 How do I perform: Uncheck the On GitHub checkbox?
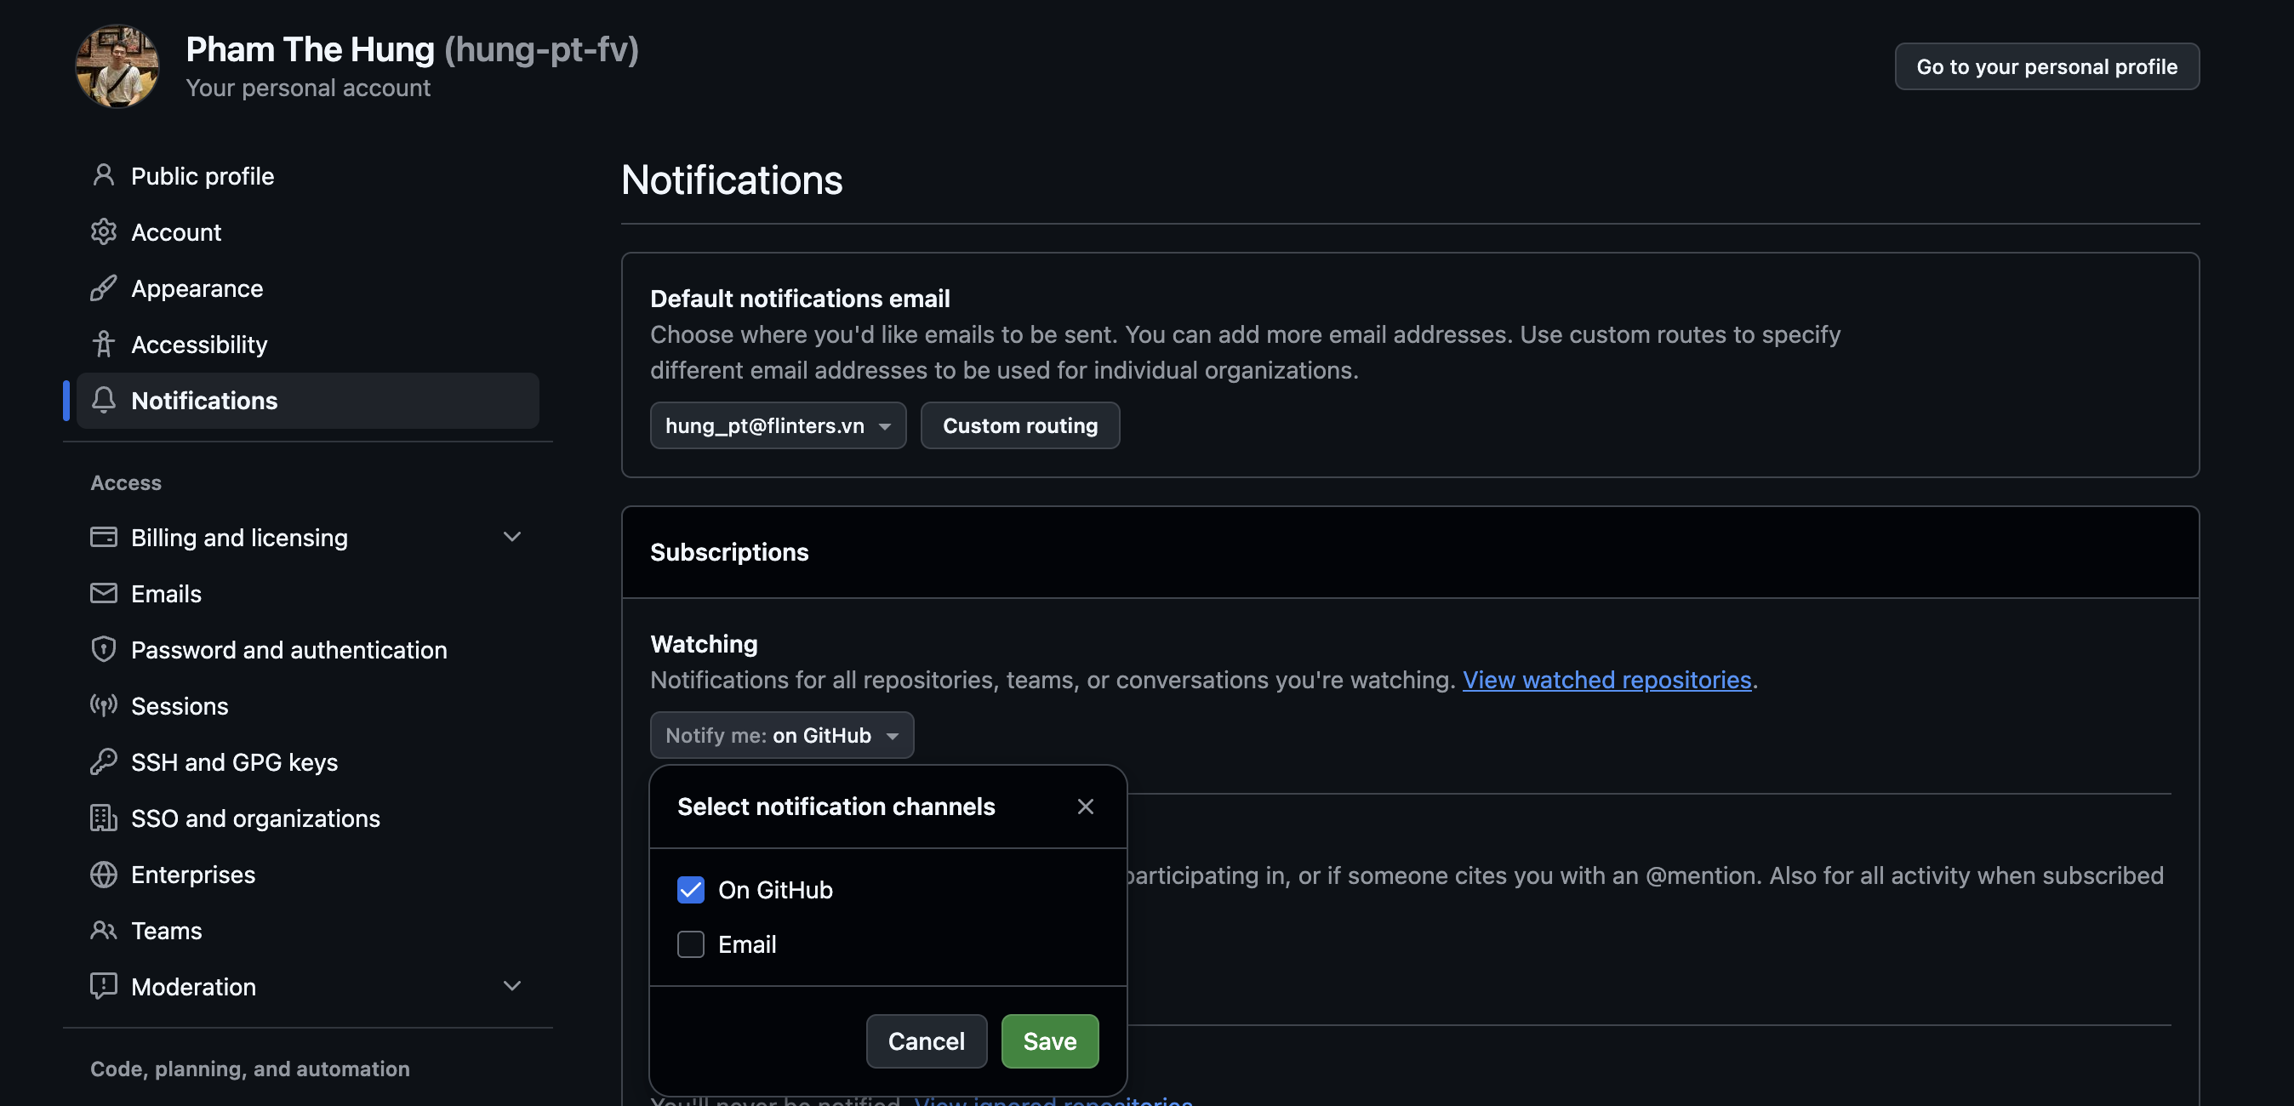click(x=690, y=889)
